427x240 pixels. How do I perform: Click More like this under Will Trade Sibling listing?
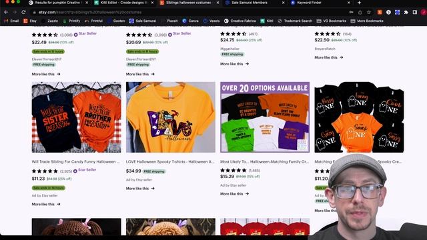[x=46, y=204]
